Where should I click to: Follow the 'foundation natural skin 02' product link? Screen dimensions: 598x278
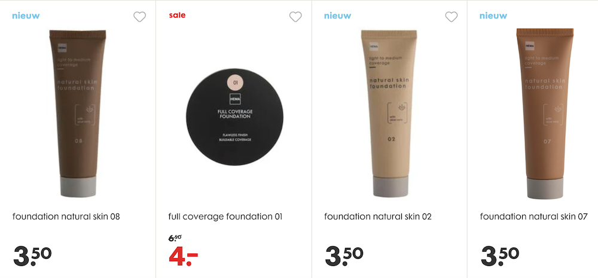[378, 216]
